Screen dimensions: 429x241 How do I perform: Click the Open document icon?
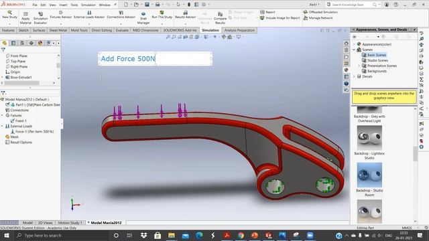coord(136,5)
